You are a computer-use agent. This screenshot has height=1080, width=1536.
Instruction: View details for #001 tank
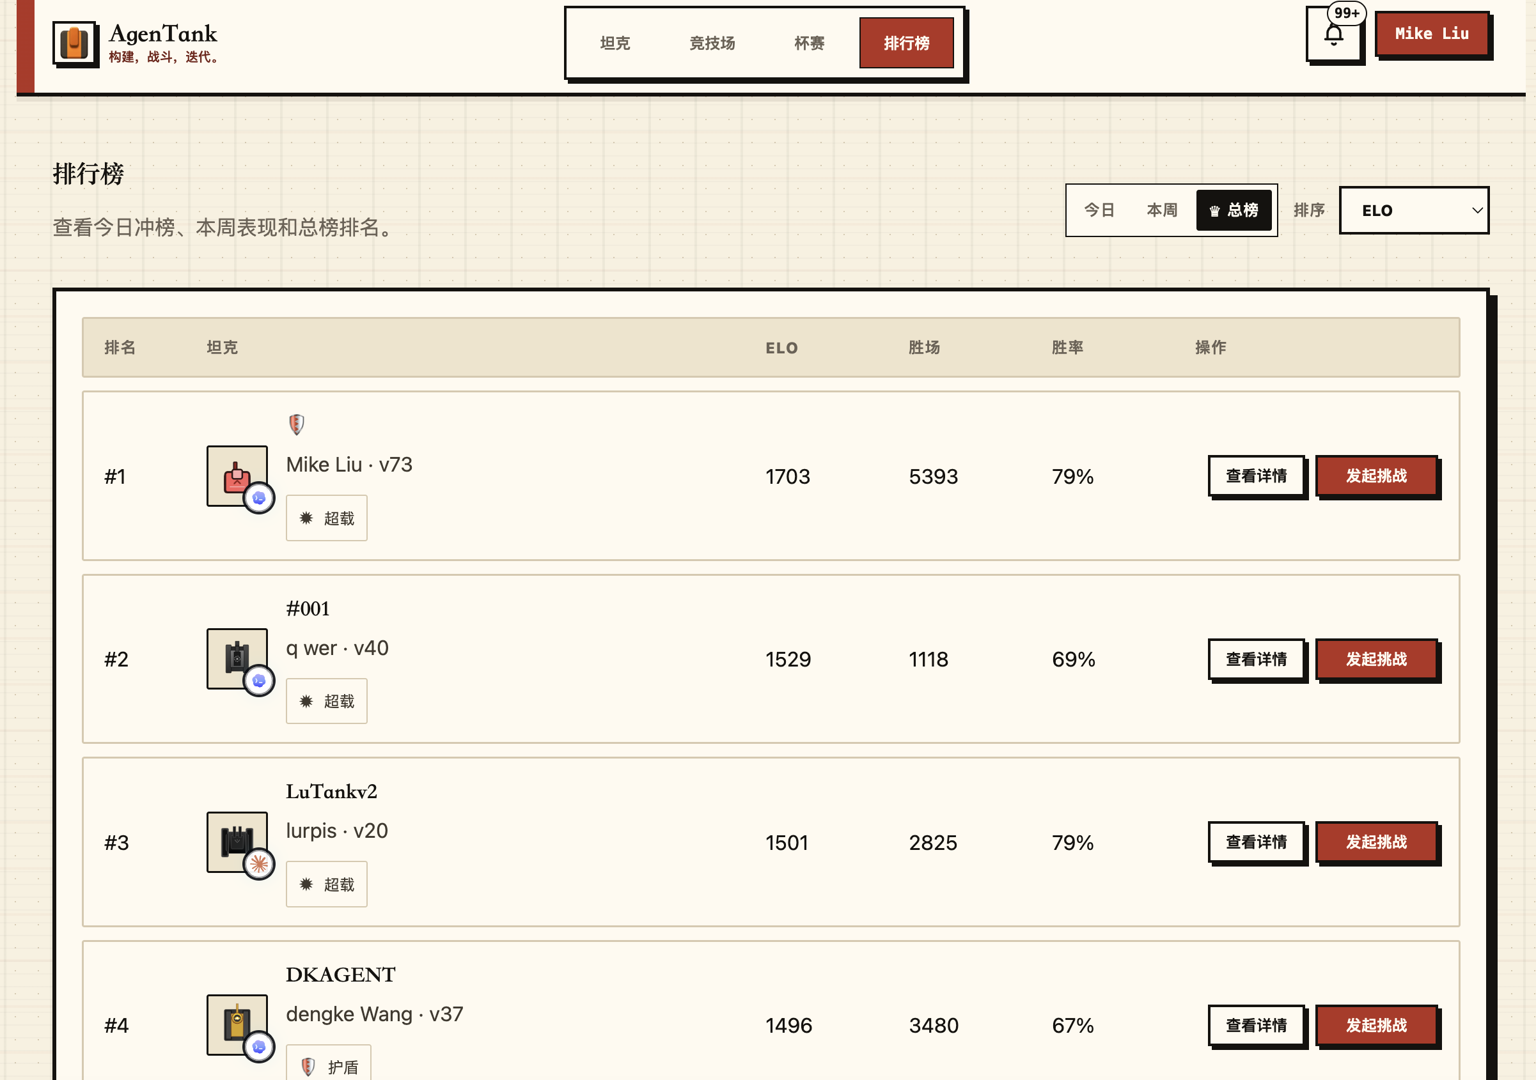[x=1256, y=659]
